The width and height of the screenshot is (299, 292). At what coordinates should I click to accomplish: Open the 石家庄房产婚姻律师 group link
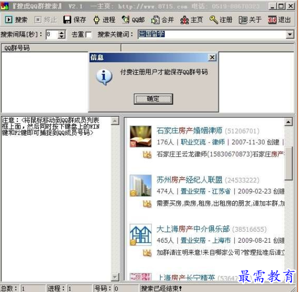pos(189,131)
